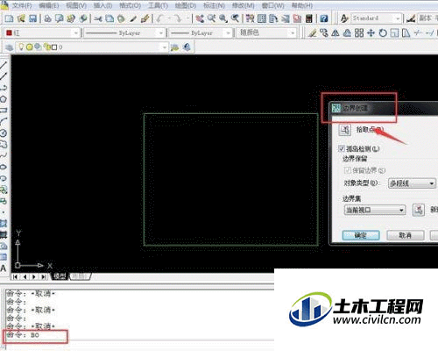Click the Paste clipboard icon
Screen dimensions: 438x351
[x=121, y=18]
